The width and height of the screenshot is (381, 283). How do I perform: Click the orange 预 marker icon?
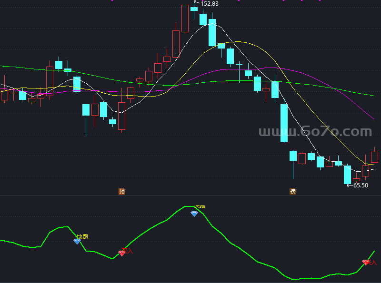[x=122, y=191]
